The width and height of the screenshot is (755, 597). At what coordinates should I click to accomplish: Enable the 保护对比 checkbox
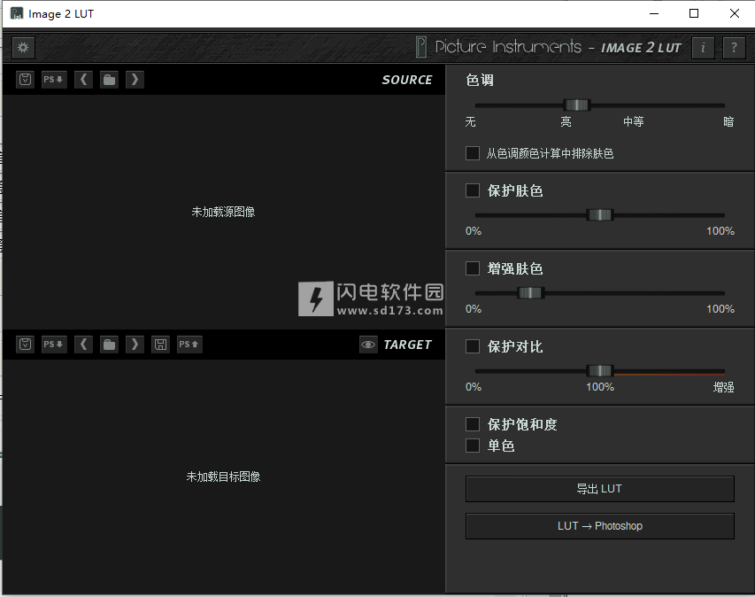[x=473, y=346]
